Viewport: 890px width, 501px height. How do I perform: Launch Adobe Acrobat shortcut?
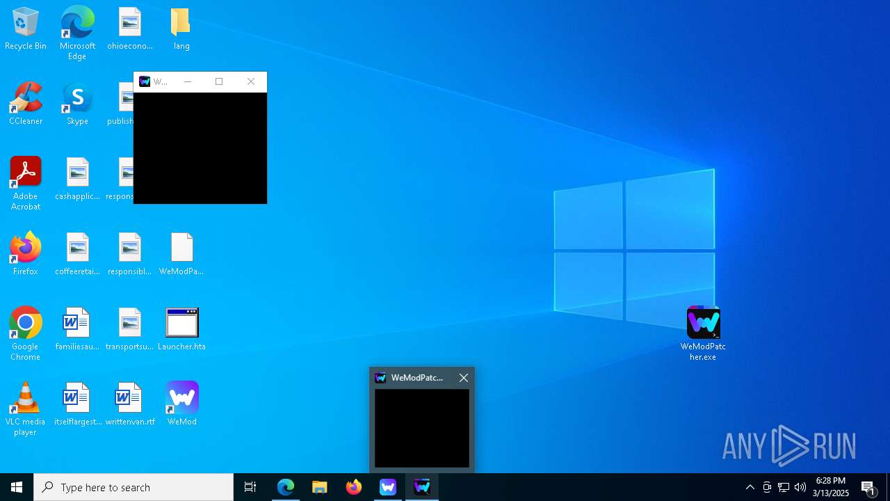(26, 184)
